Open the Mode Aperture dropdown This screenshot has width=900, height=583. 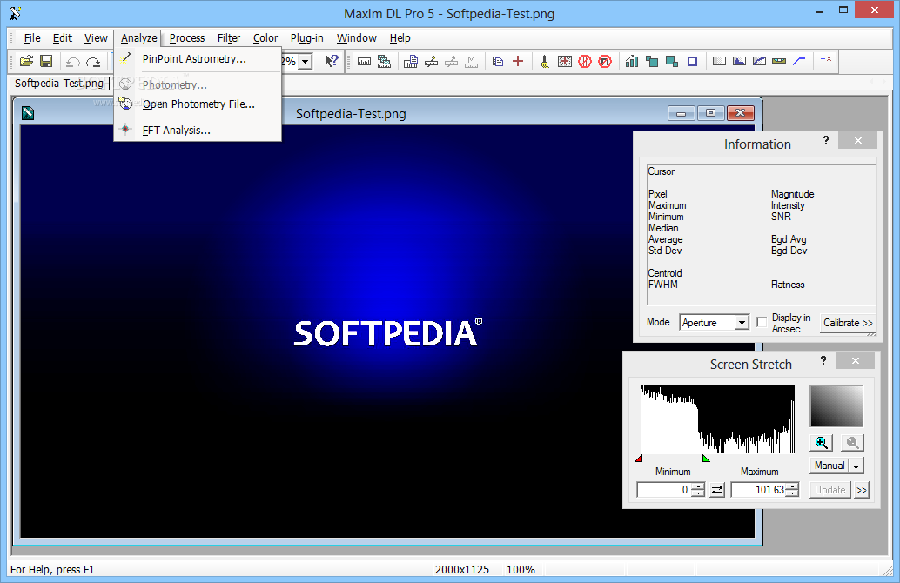click(742, 323)
